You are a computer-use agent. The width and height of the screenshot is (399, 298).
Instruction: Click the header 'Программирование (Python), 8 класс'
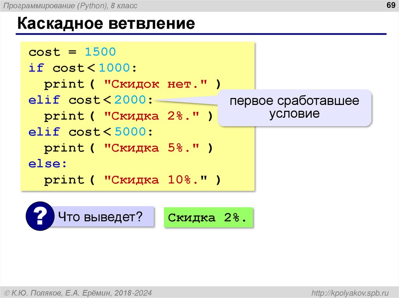[x=71, y=5]
